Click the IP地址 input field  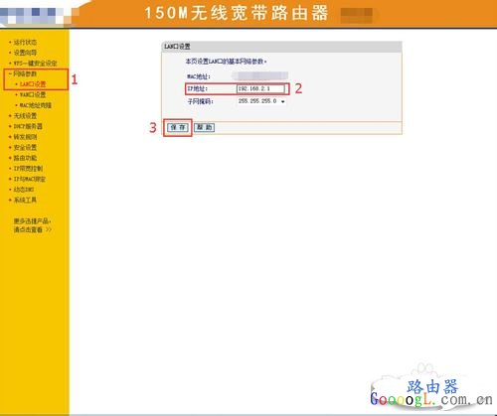click(260, 88)
